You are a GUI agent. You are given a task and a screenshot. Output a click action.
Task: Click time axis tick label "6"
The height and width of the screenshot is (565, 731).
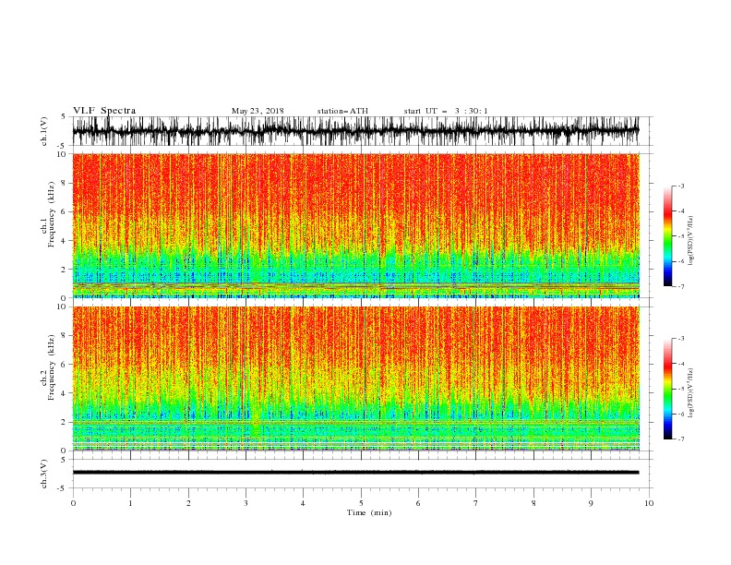tap(418, 503)
